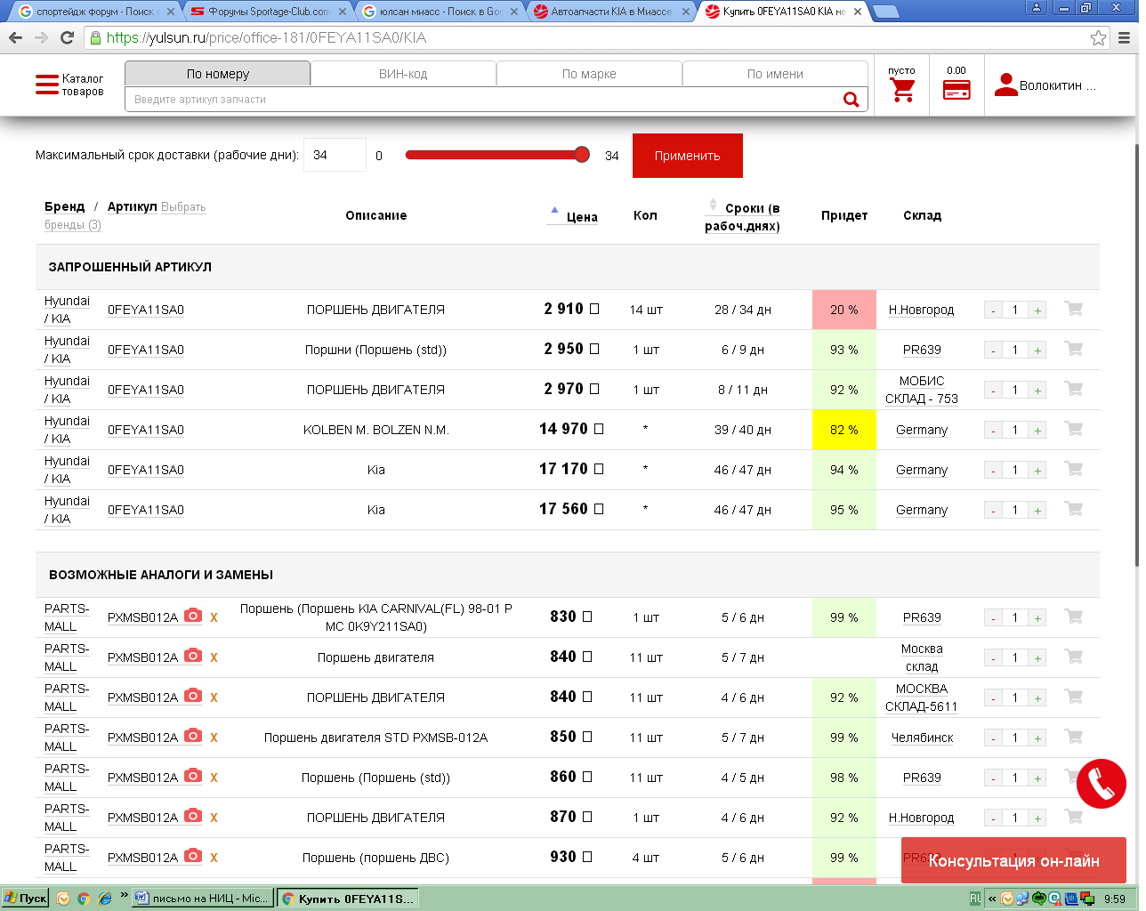This screenshot has height=911, width=1146.
Task: Open the balance card icon showing 0.00
Action: [956, 90]
